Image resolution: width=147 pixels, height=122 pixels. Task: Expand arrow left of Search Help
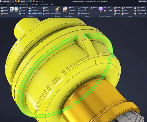pos(137,1)
